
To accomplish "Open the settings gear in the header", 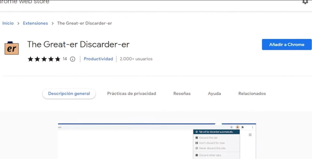I will pyautogui.click(x=305, y=2).
